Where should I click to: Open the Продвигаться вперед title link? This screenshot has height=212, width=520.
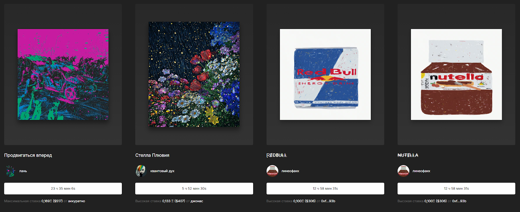28,155
